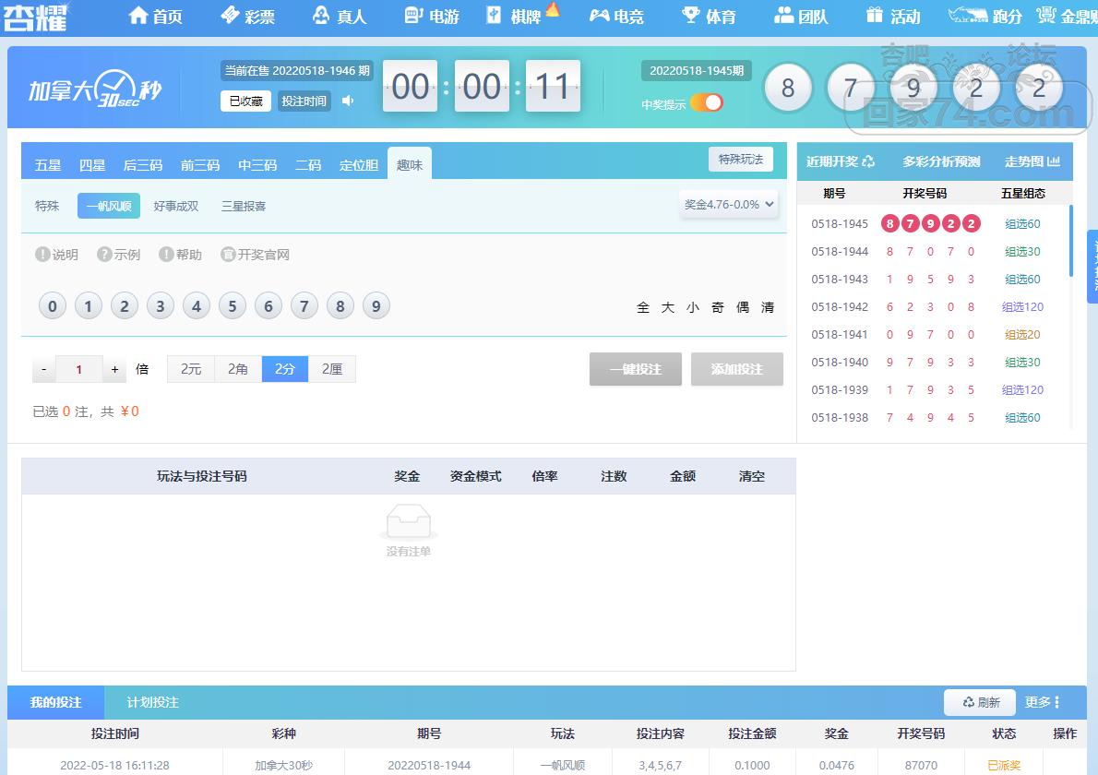Click the 刷新 refresh button

(980, 702)
